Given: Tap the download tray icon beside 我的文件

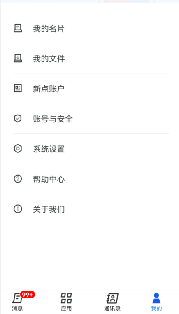Looking at the screenshot, I should pos(18,58).
